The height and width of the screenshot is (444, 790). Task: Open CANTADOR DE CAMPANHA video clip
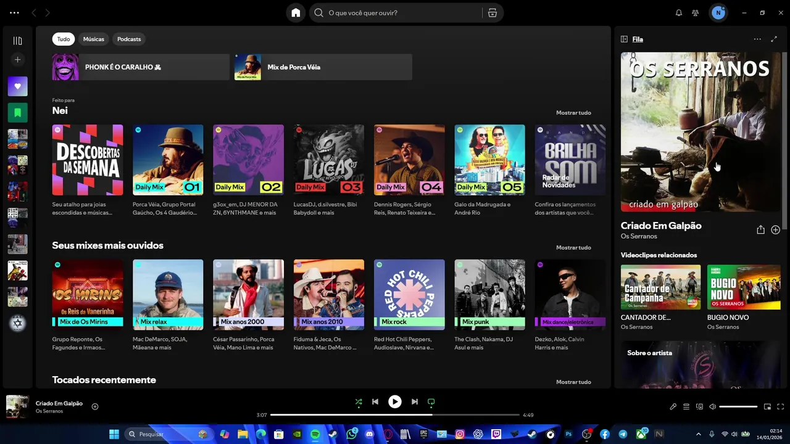[x=660, y=297]
